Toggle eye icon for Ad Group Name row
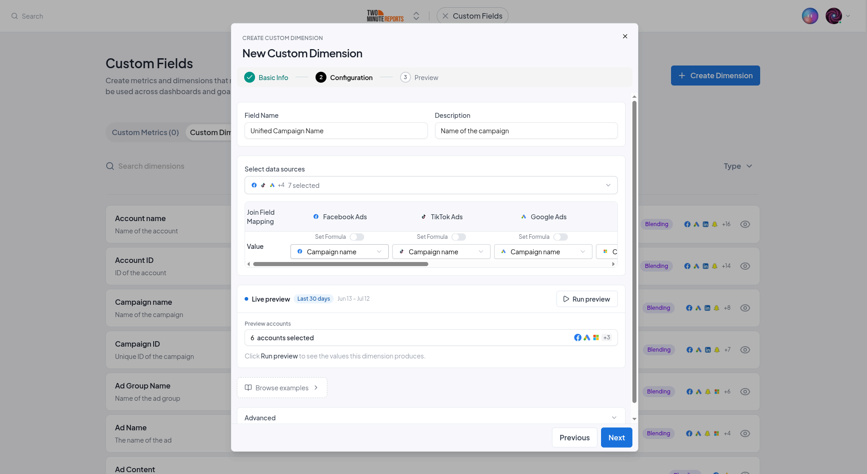This screenshot has width=867, height=474. [x=745, y=392]
